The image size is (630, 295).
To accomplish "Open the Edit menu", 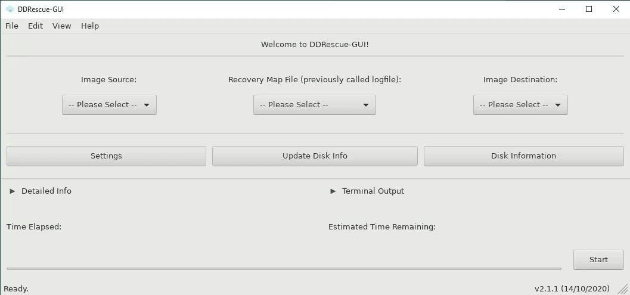I will (35, 26).
